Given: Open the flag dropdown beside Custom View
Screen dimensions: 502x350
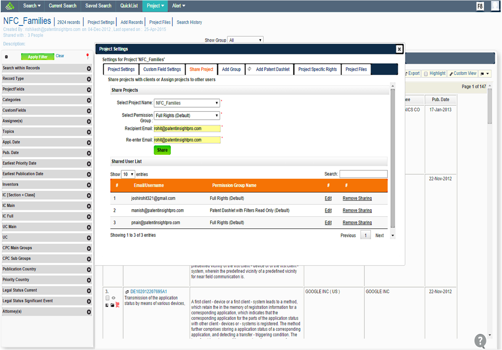Looking at the screenshot, I should 485,74.
